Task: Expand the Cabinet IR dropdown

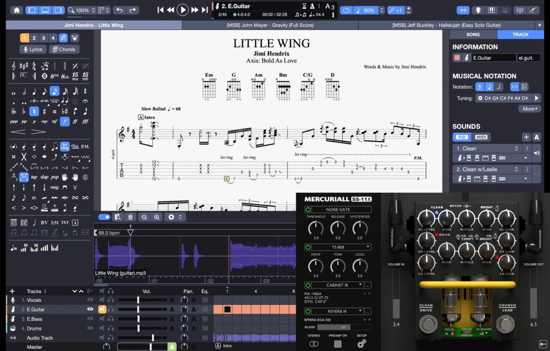Action: click(x=360, y=285)
